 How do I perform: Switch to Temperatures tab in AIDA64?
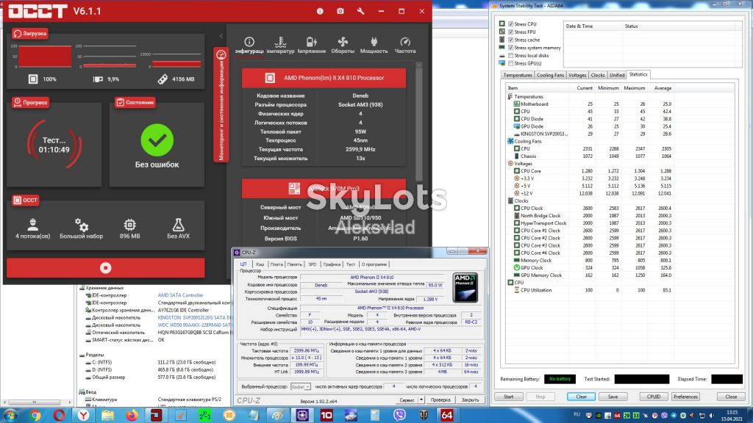click(518, 76)
